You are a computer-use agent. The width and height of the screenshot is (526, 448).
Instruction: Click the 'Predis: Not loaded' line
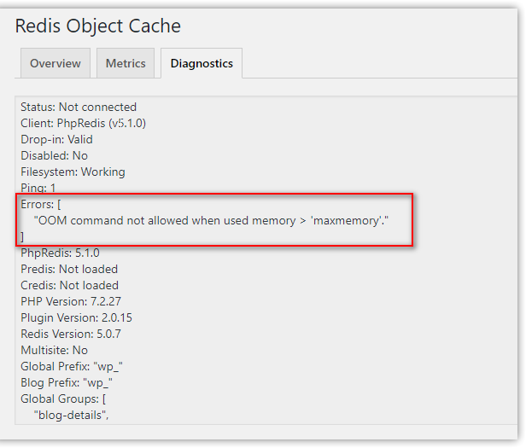coord(69,269)
